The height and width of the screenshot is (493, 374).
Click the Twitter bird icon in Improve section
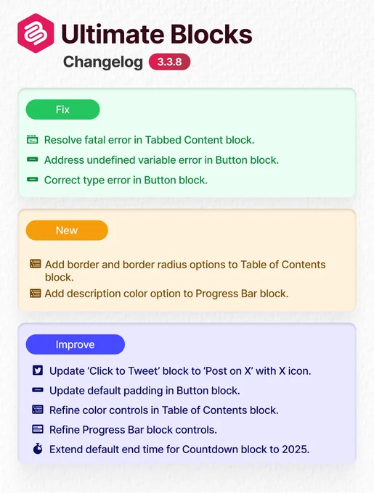point(38,370)
